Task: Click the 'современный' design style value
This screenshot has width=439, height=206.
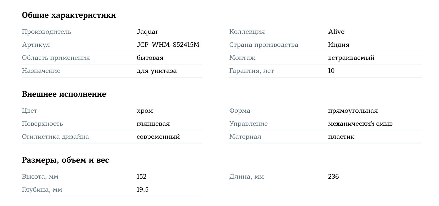Action: coord(158,137)
